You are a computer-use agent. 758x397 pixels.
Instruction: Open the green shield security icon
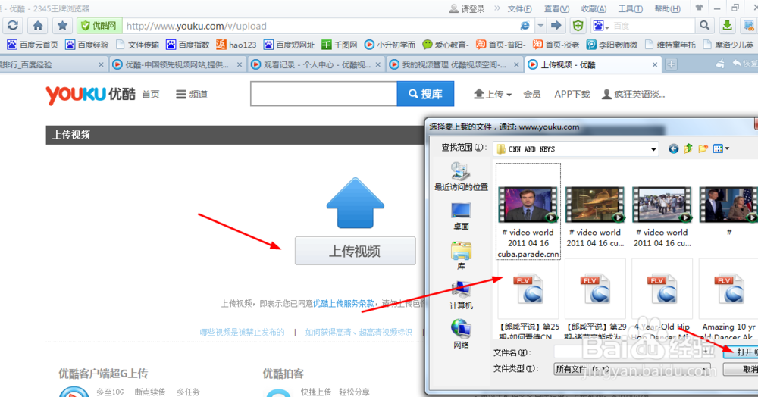(578, 26)
